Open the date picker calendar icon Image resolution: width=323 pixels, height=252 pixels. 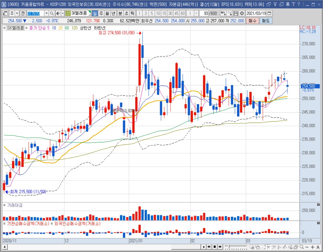[269, 13]
